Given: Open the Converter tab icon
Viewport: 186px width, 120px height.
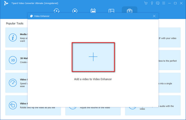Looking at the screenshot, I should coord(56,11).
